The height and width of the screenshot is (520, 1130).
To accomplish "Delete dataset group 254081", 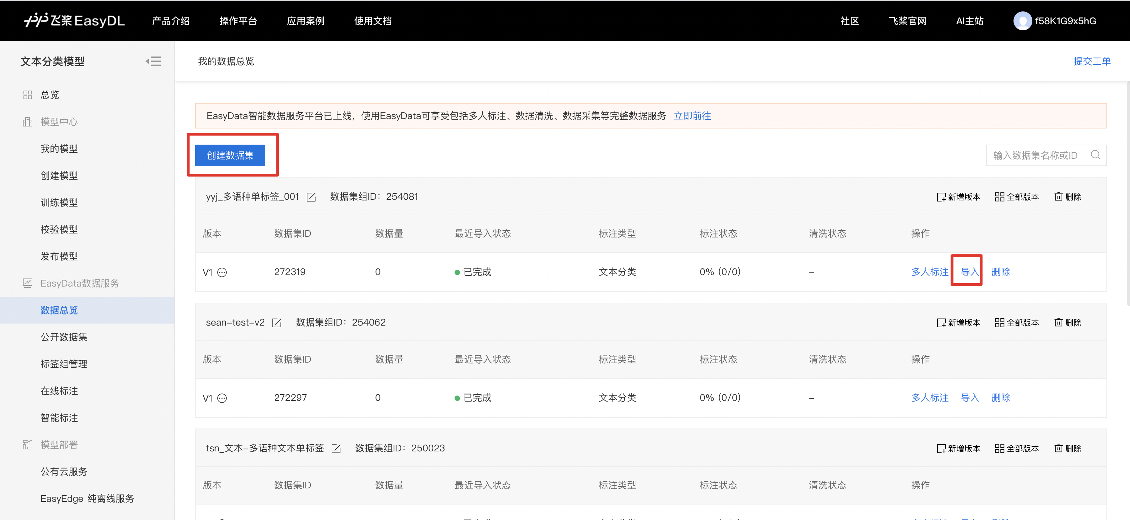I will [1068, 197].
